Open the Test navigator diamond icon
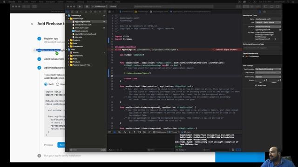This screenshot has width=298, height=167. [x=91, y=12]
